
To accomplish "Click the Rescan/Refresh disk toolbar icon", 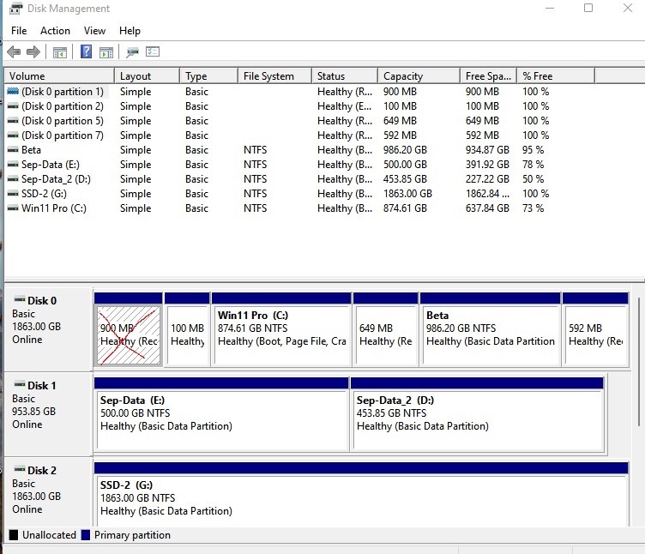I will click(x=133, y=52).
